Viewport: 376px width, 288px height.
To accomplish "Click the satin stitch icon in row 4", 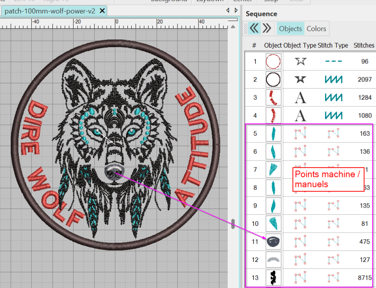I will (334, 116).
